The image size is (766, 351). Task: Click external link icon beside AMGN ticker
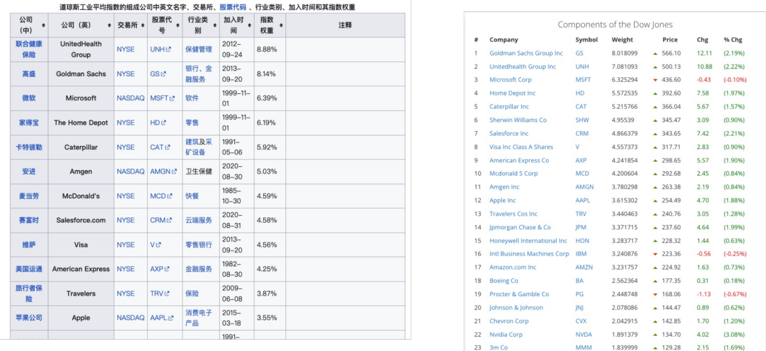[x=174, y=172]
